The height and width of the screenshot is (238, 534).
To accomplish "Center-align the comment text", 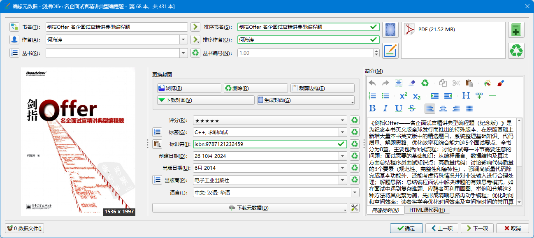I will pyautogui.click(x=443, y=109).
